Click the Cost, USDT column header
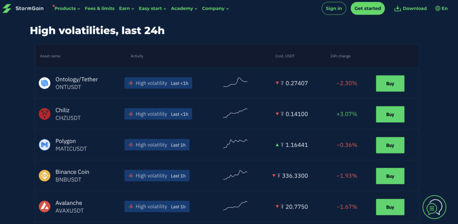 click(285, 56)
